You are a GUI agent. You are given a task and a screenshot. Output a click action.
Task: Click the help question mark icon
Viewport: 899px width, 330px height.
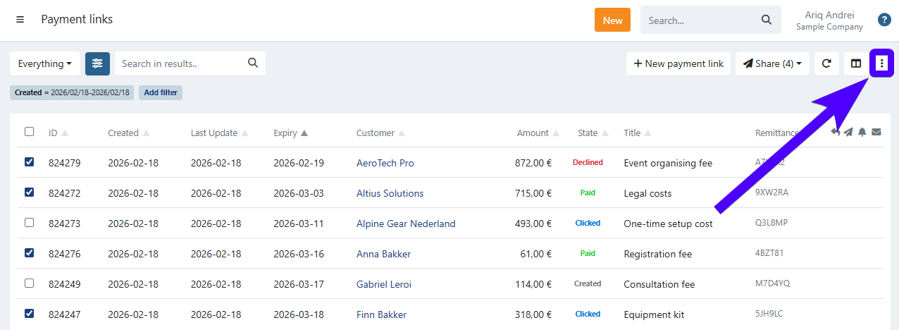[884, 20]
